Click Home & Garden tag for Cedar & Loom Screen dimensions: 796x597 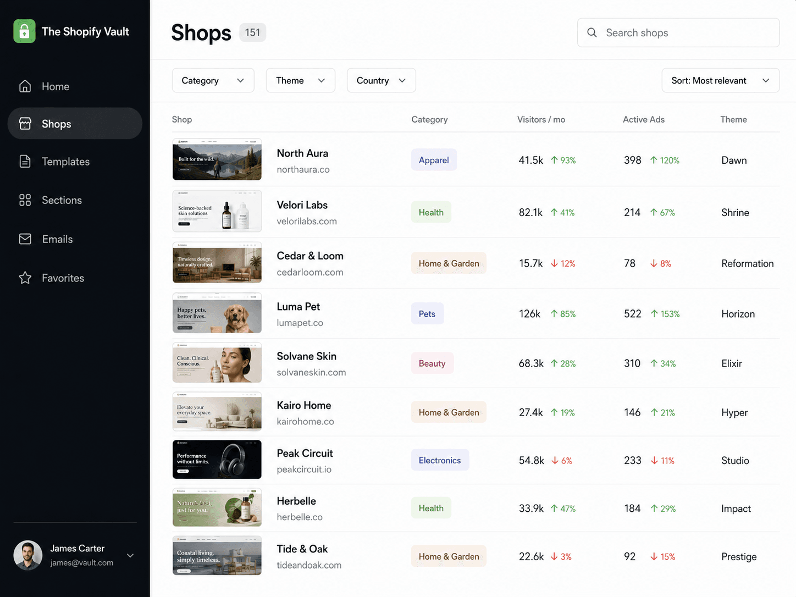pyautogui.click(x=449, y=263)
